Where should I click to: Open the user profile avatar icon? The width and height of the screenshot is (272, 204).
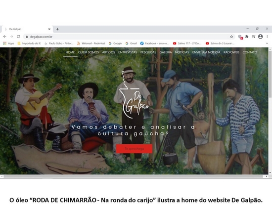pos(260,37)
